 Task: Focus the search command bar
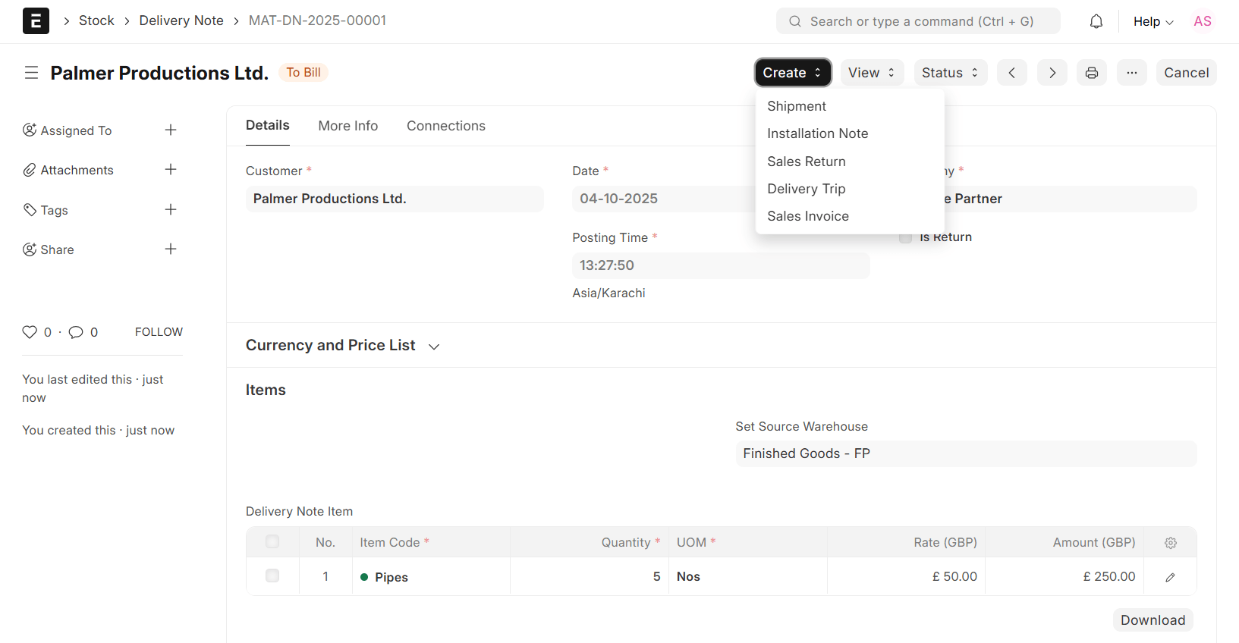point(918,21)
